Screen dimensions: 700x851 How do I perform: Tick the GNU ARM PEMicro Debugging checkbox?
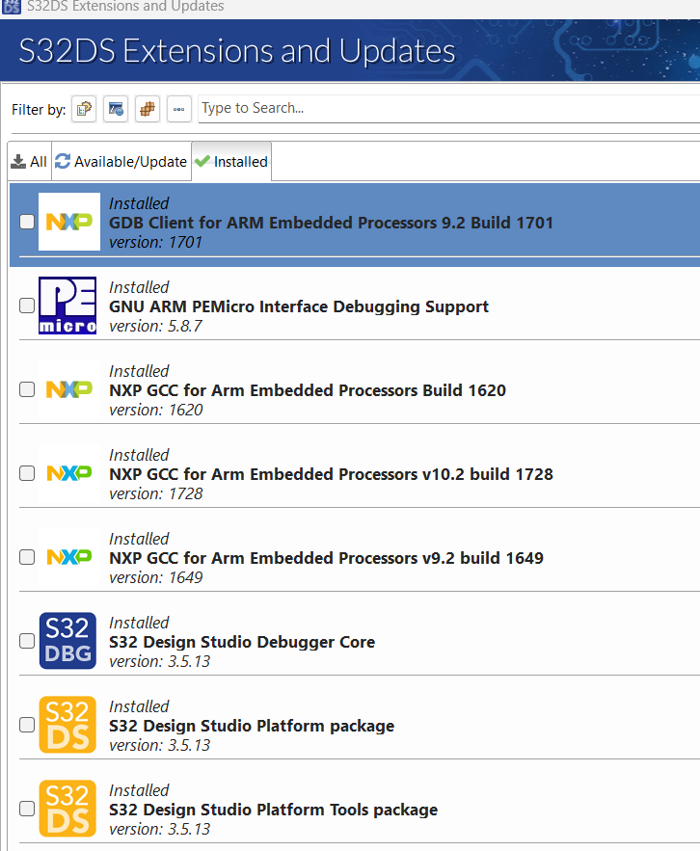[x=27, y=306]
